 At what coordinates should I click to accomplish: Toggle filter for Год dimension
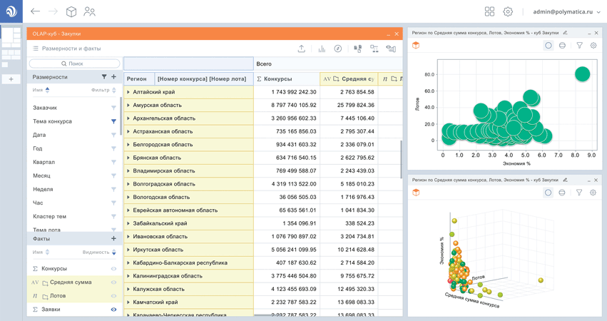(113, 148)
